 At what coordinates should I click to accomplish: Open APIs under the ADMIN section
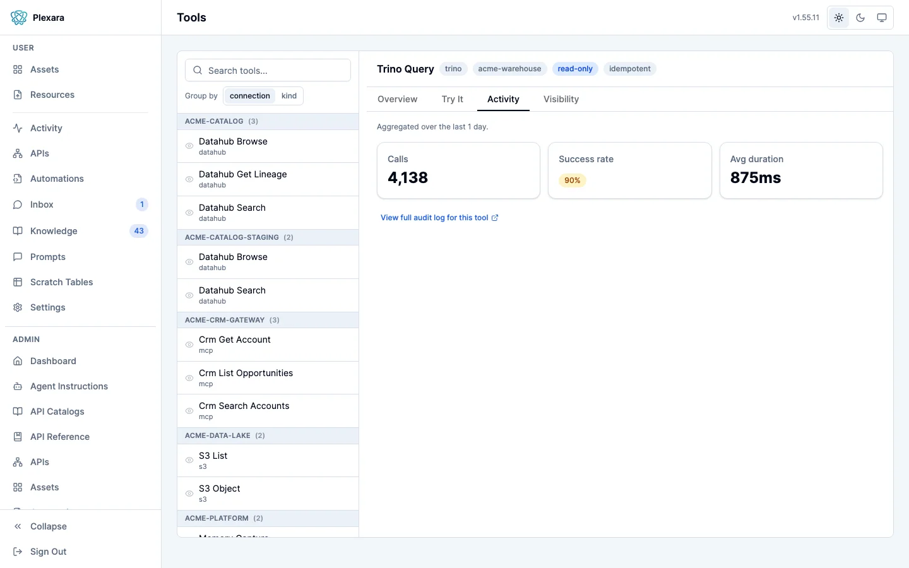pyautogui.click(x=80, y=462)
